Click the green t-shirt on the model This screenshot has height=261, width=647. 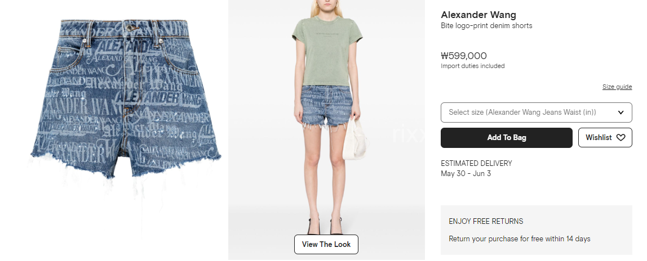point(327,51)
